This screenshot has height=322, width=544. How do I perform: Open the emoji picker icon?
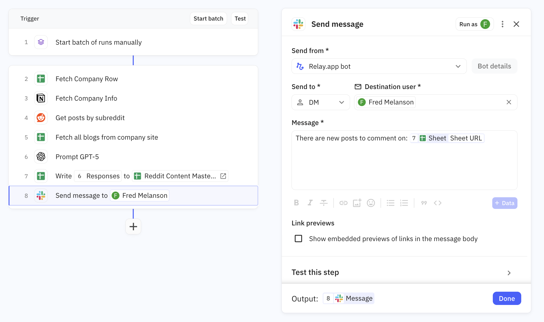point(371,203)
